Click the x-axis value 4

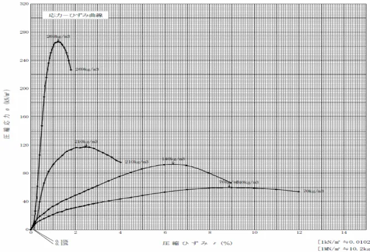point(120,233)
